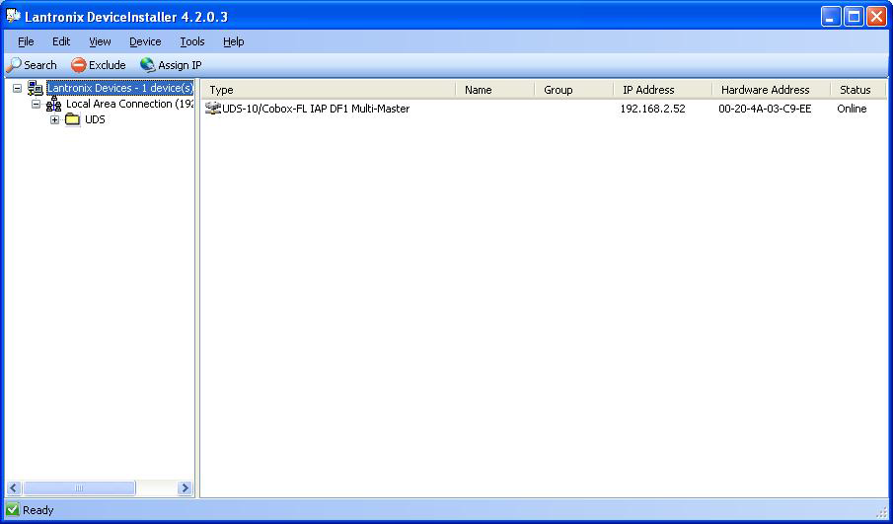Click the red Exclude icon
Viewport: 893px width, 524px height.
pos(79,65)
